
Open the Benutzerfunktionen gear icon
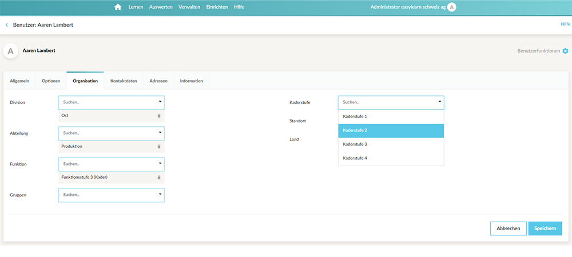565,51
